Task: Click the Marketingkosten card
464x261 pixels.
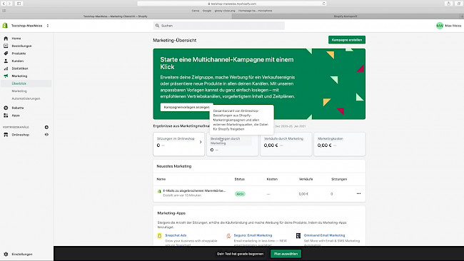Action: coord(340,144)
